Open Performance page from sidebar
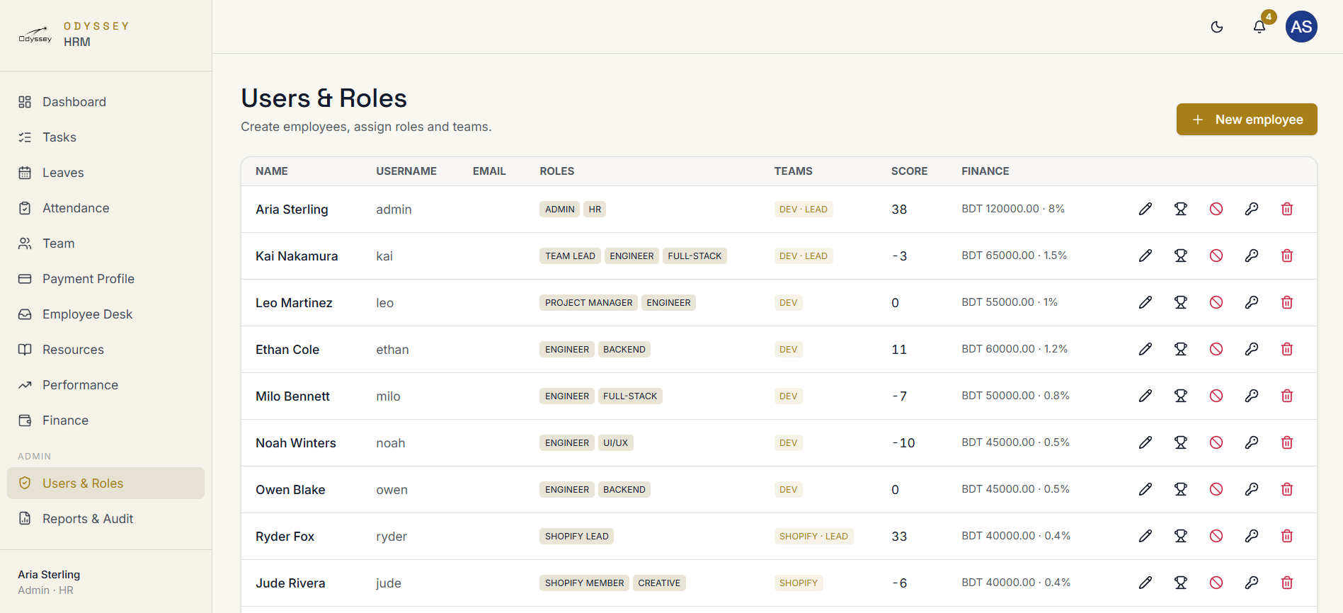1343x613 pixels. point(105,385)
